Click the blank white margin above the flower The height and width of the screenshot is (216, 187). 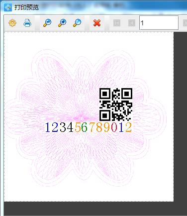pyautogui.click(x=89, y=41)
